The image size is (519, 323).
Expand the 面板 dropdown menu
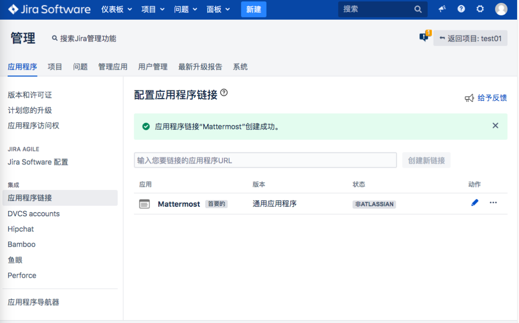pos(218,9)
